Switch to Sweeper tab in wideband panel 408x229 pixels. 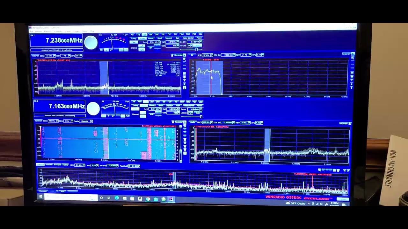(x=58, y=165)
